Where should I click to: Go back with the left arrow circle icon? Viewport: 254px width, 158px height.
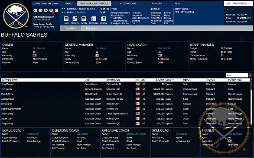click(35, 10)
